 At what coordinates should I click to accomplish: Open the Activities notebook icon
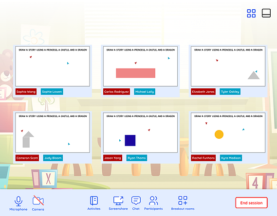[x=94, y=200]
